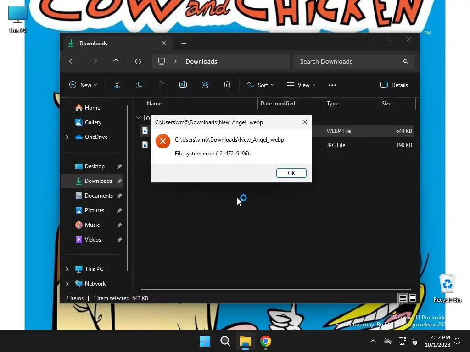Go back with the back arrow
Image resolution: width=470 pixels, height=352 pixels.
[72, 61]
